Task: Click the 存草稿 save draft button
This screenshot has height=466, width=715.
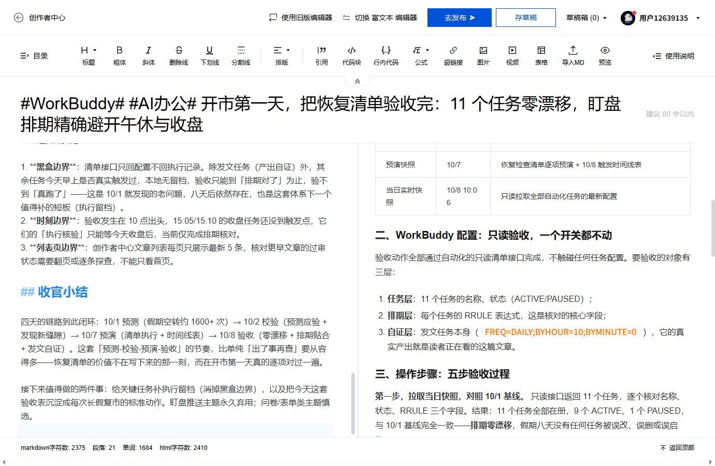Action: coord(526,18)
